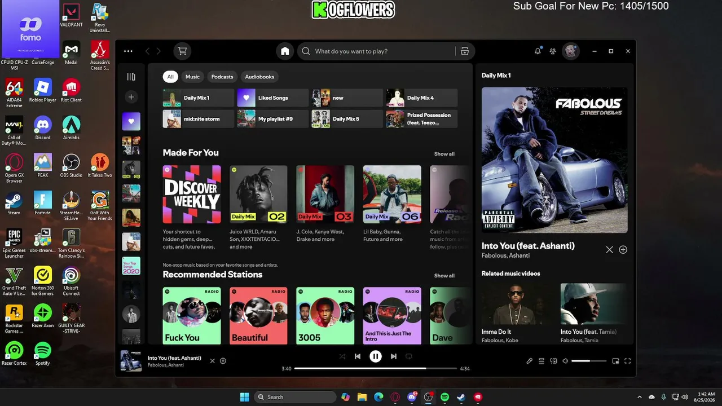Image resolution: width=722 pixels, height=406 pixels.
Task: Open the Your Top Songs 2020 sidebar playlist
Action: pyautogui.click(x=131, y=266)
